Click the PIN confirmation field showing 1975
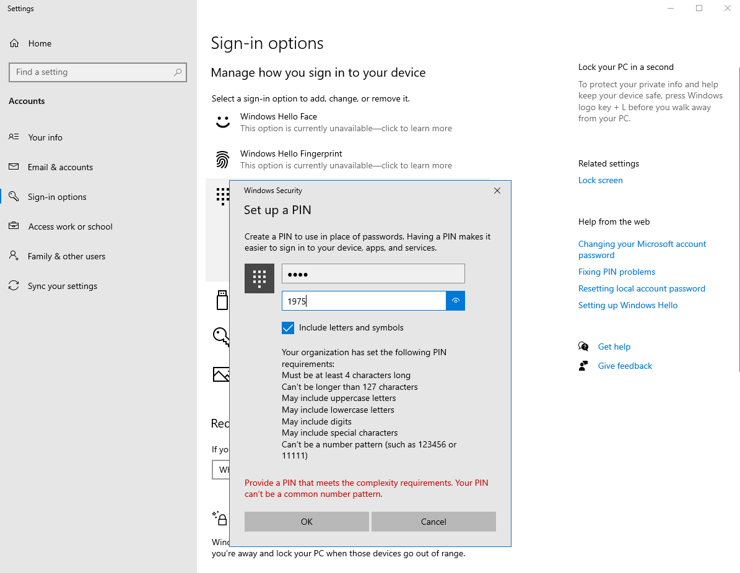 [363, 301]
